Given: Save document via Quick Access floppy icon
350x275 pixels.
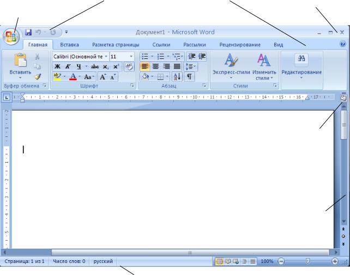Looking at the screenshot, I should point(28,32).
